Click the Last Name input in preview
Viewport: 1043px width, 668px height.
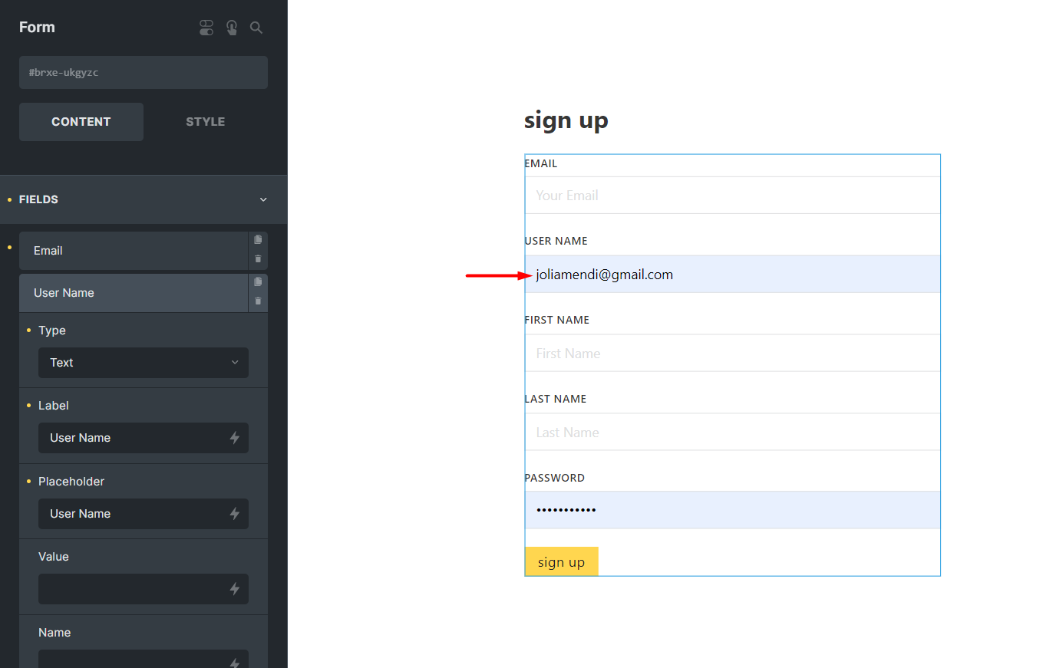click(x=732, y=433)
